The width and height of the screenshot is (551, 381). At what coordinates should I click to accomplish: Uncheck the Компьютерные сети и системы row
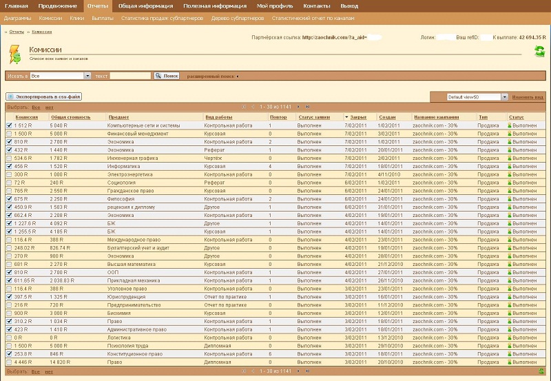9,125
